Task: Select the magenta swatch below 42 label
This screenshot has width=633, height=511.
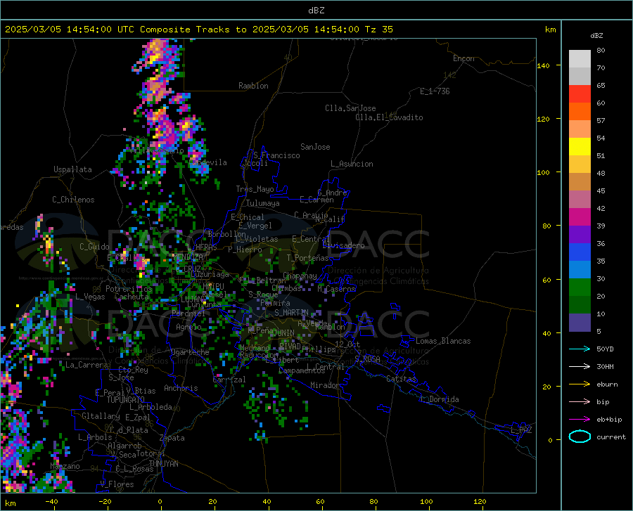Action: 580,217
